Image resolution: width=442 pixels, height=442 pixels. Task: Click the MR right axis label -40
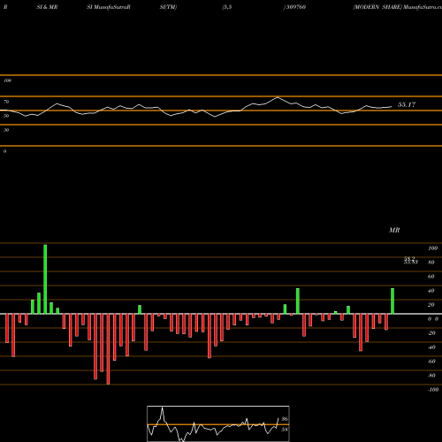tap(431, 347)
